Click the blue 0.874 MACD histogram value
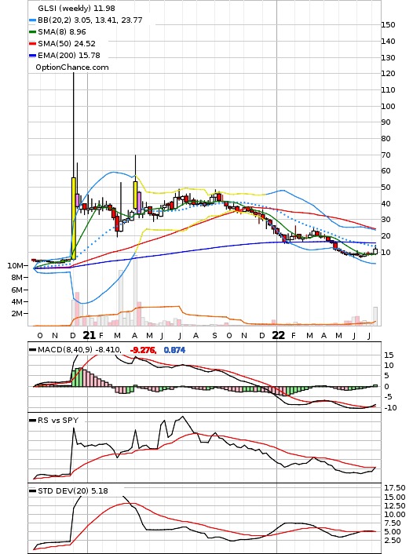 tap(174, 350)
